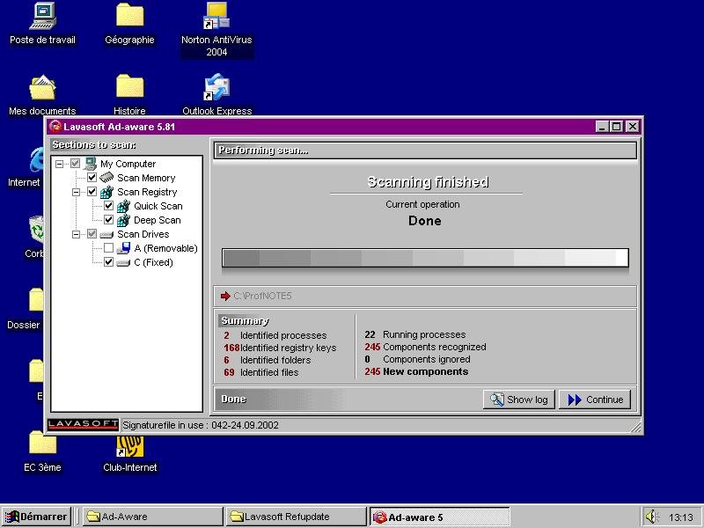Click the Deep Scan registry icon

[123, 220]
